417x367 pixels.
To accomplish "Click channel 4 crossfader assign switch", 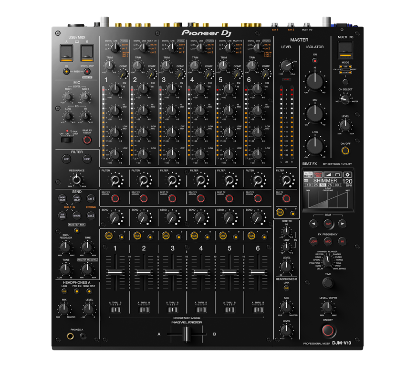I will point(201,310).
